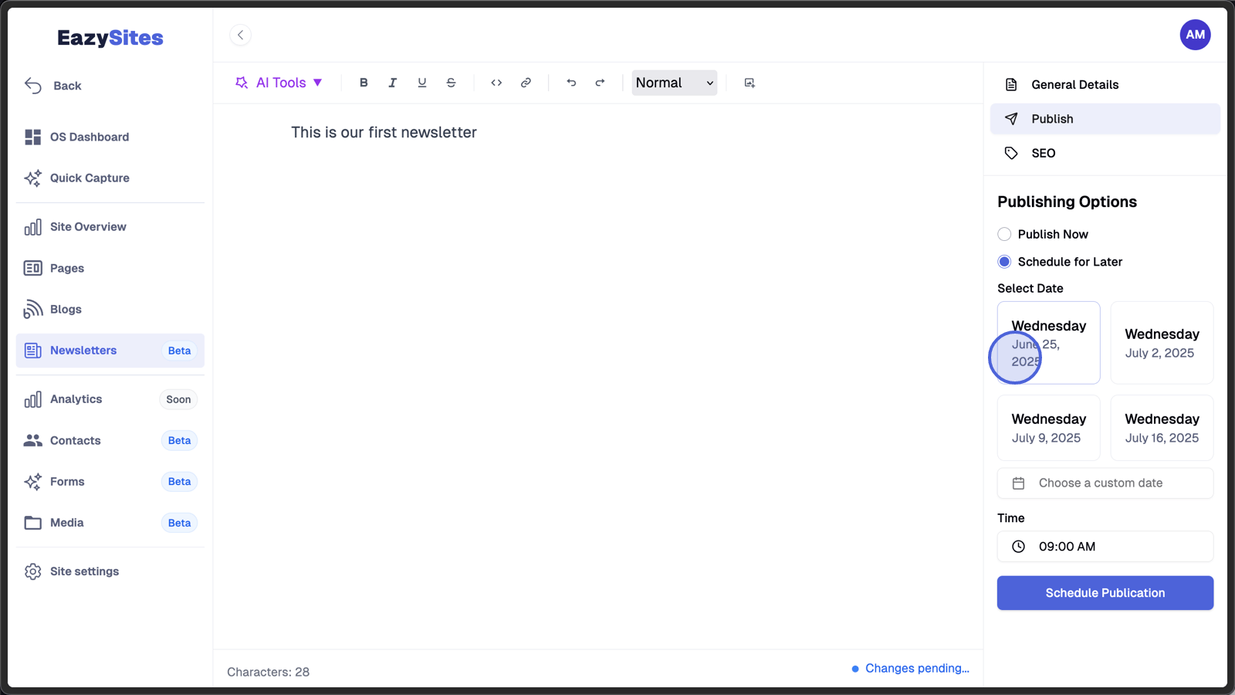Toggle bold formatting in the toolbar

[x=364, y=83]
